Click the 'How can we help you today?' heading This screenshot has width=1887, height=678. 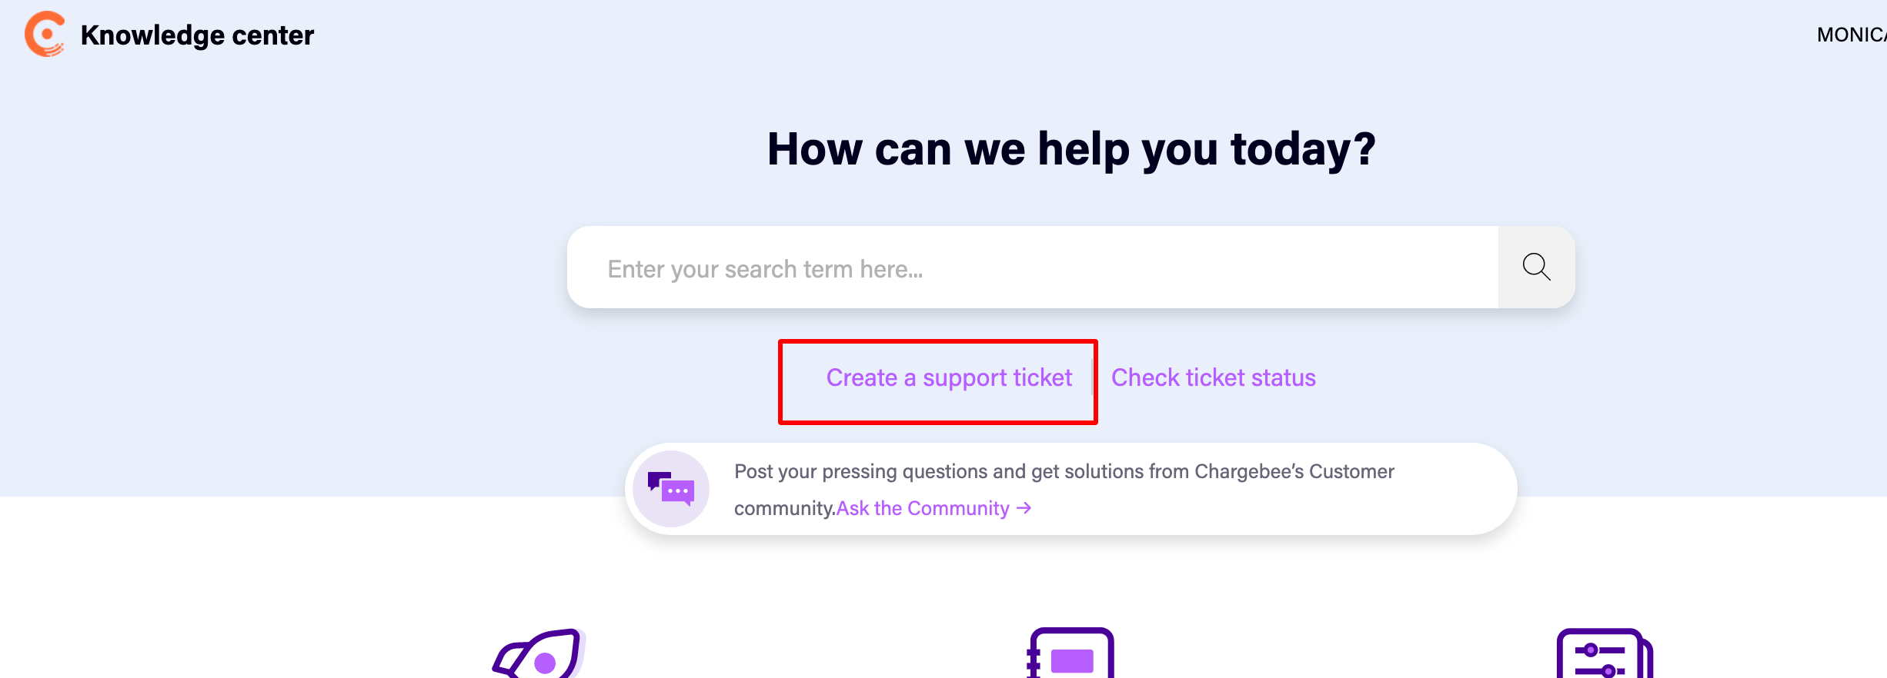1071,149
